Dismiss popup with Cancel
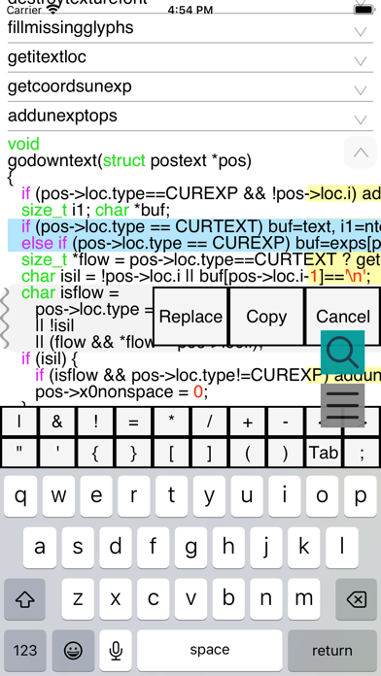Screen dimensions: 381x676 coord(342,317)
